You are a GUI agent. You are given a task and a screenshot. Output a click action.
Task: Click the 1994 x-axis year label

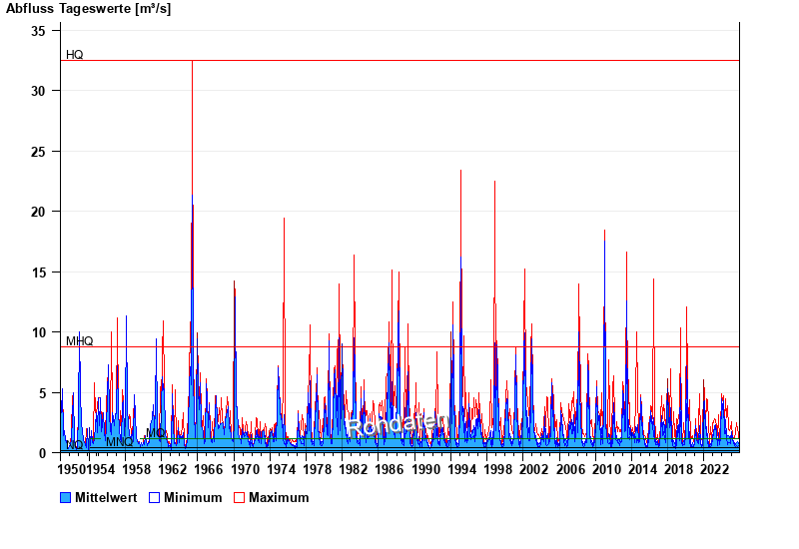460,469
